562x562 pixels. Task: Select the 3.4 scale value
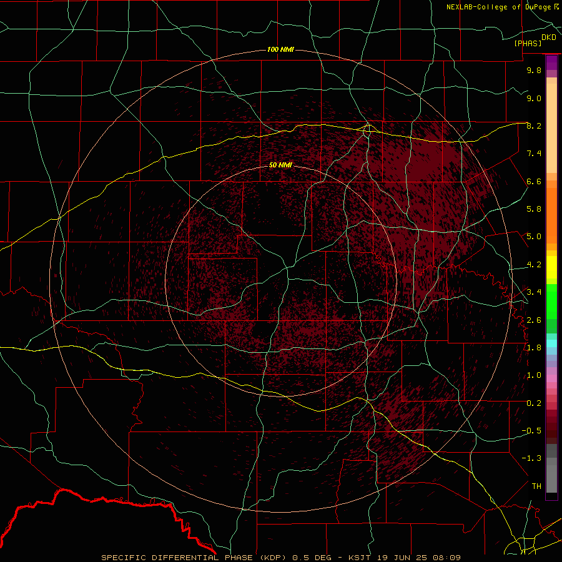pyautogui.click(x=534, y=292)
